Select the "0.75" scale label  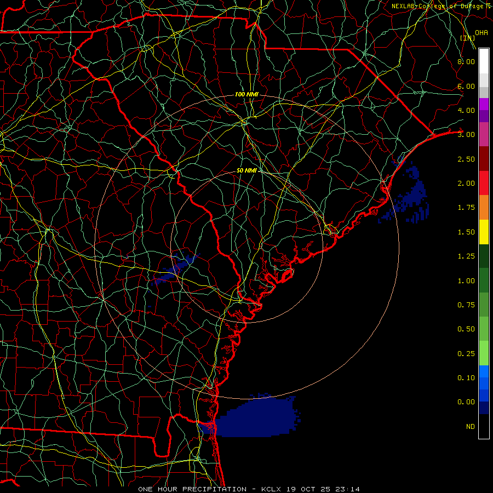(x=466, y=305)
